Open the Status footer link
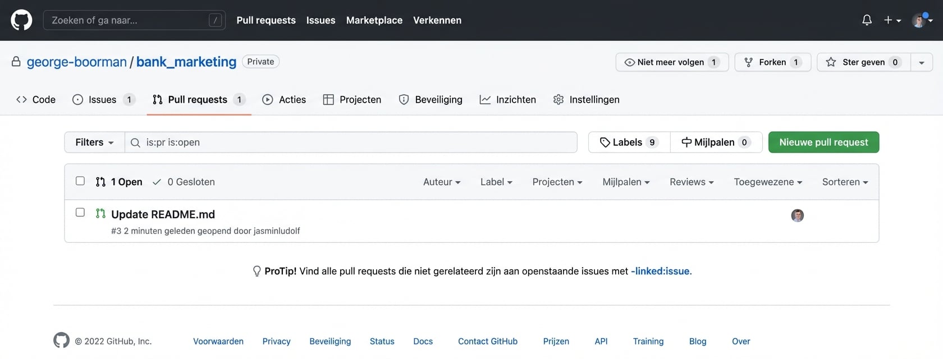Screen dimensions: 943x359 tap(382, 341)
